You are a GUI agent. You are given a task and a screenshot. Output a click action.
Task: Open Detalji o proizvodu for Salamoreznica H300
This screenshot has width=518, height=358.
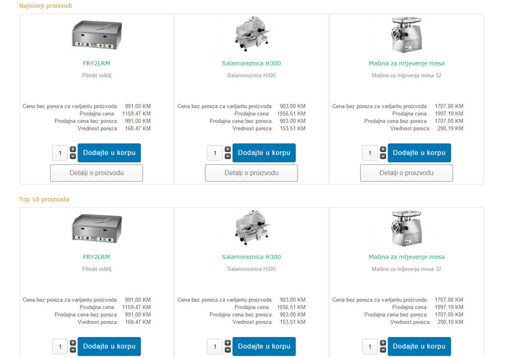click(x=252, y=173)
